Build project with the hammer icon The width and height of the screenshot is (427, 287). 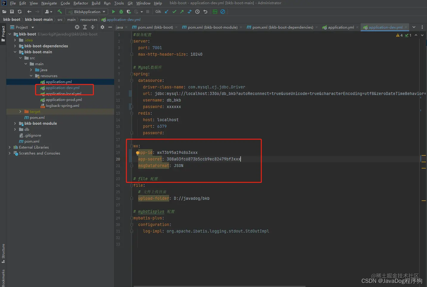coord(60,12)
